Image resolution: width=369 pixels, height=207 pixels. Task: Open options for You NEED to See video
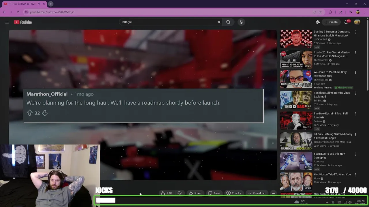pyautogui.click(x=355, y=154)
